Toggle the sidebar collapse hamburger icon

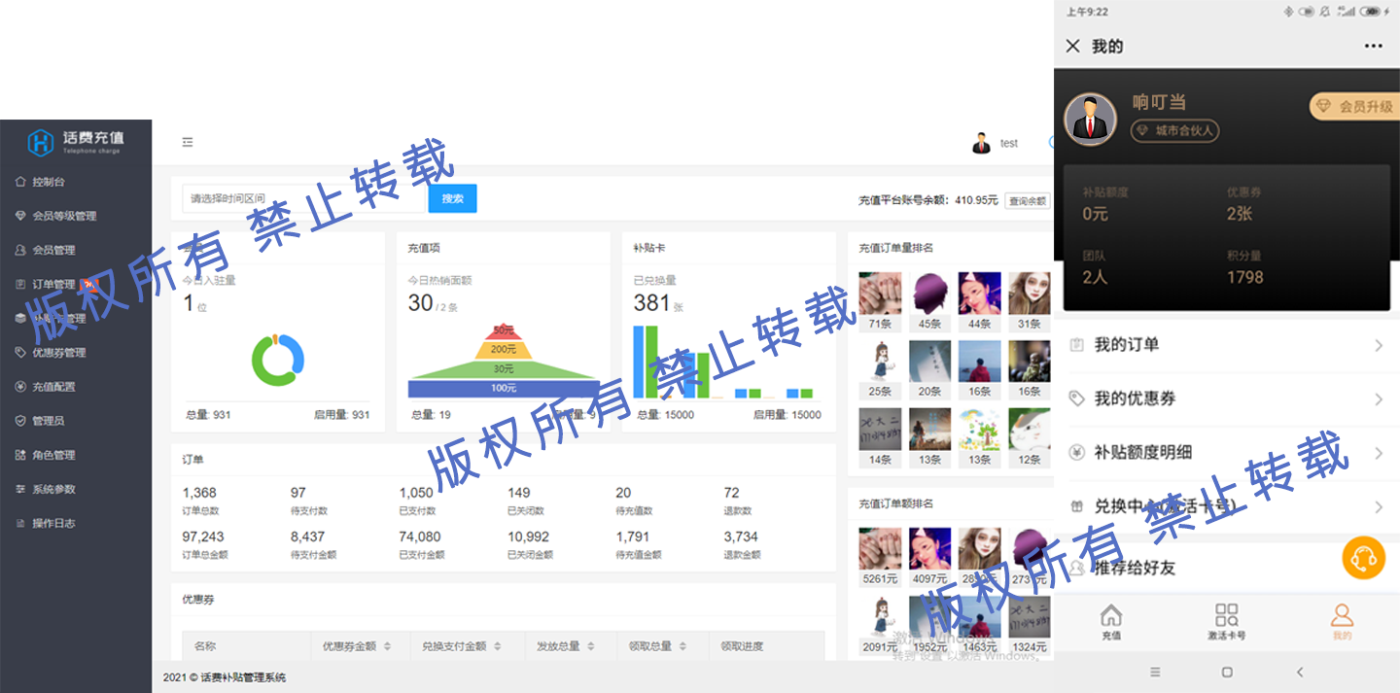point(188,142)
